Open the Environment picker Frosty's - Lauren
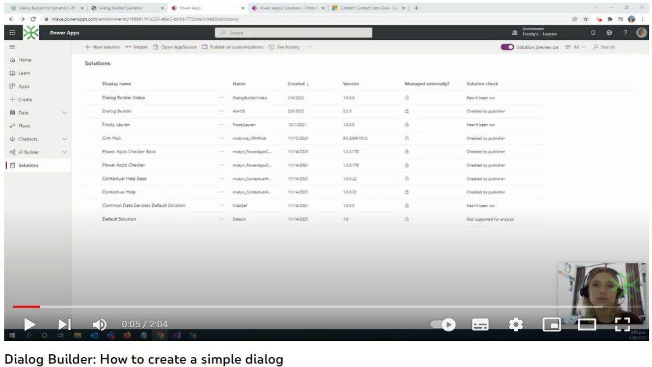Screen dimensions: 652x367 [535, 32]
